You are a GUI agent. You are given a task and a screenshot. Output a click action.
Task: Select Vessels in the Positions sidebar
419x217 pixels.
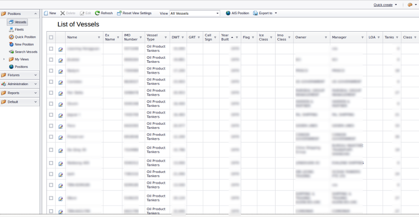coord(18,22)
